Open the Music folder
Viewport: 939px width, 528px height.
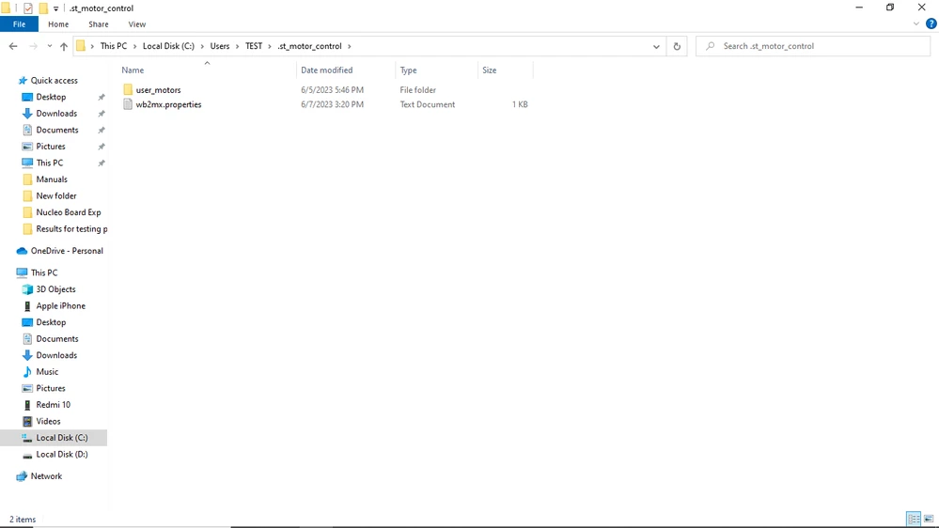(47, 372)
